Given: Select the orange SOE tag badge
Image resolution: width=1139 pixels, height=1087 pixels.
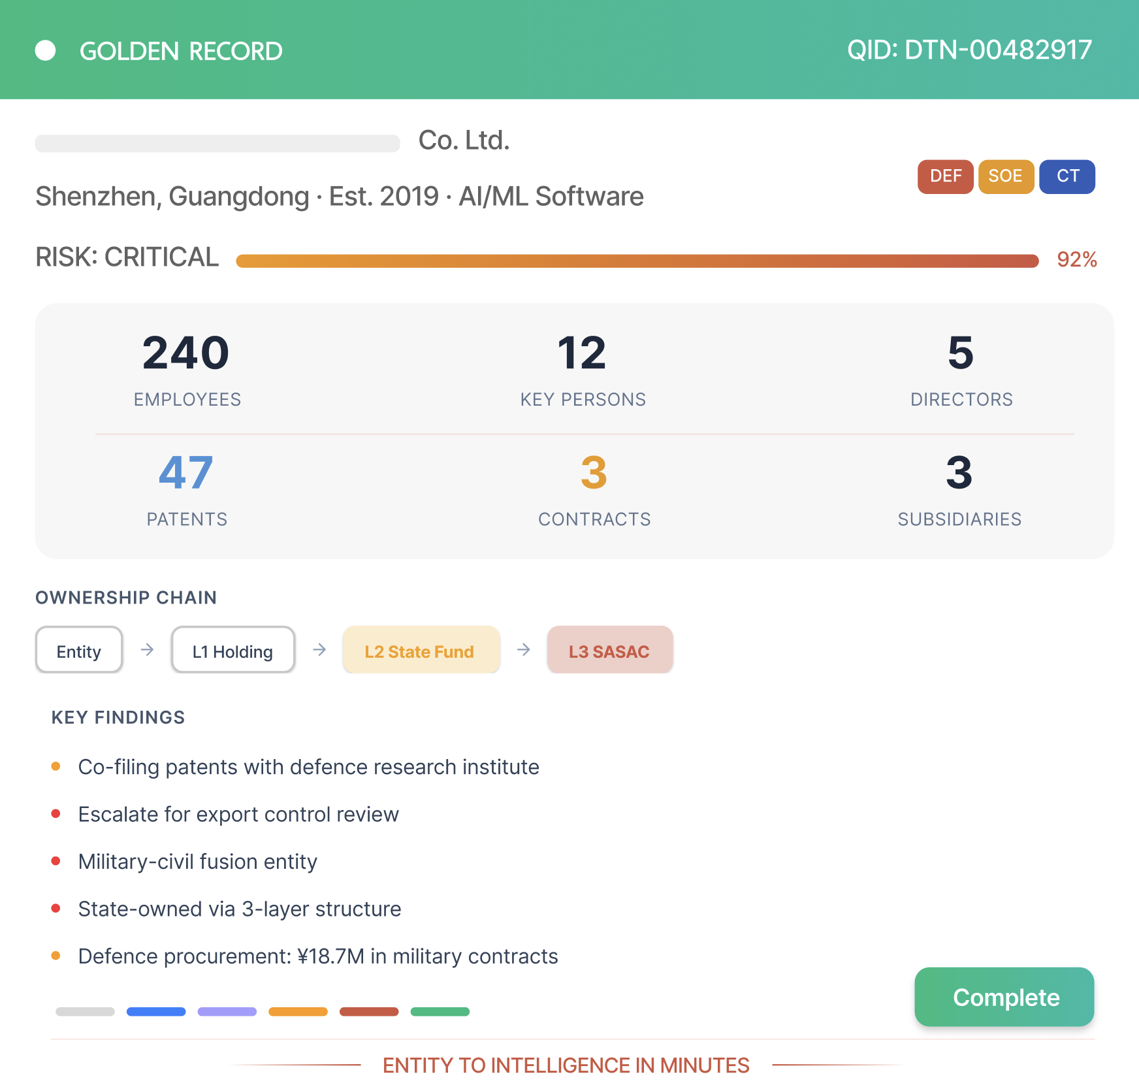Looking at the screenshot, I should tap(1006, 176).
